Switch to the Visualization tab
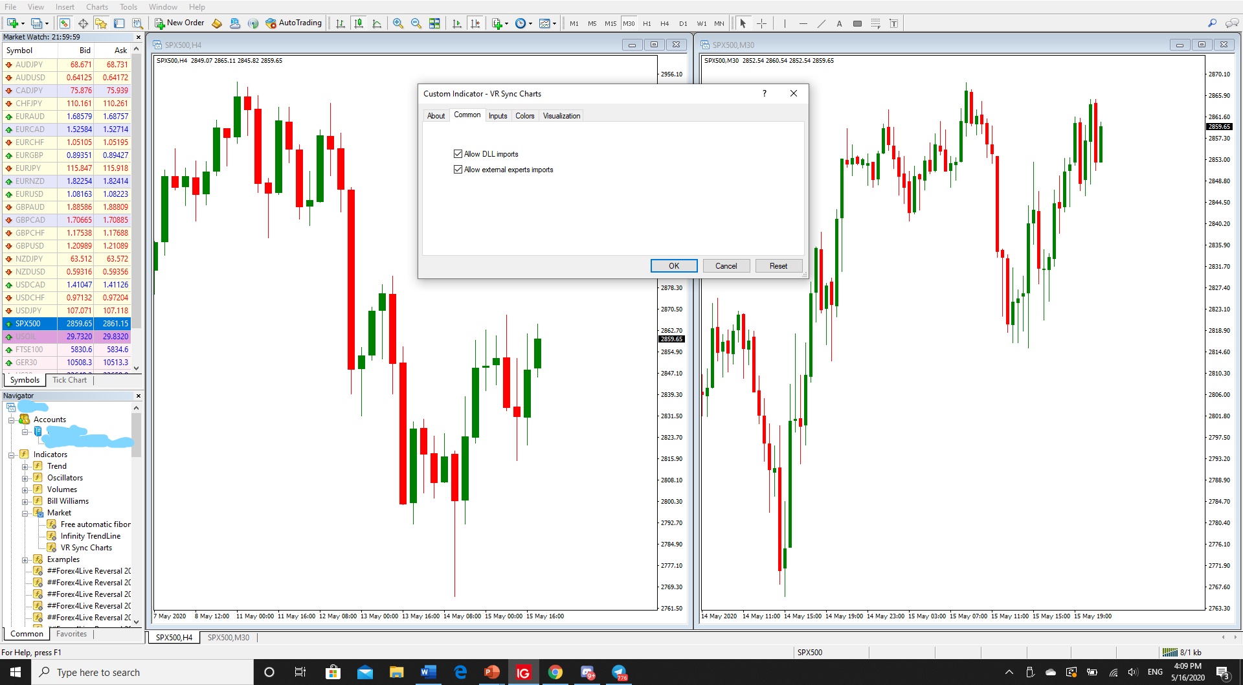 561,116
